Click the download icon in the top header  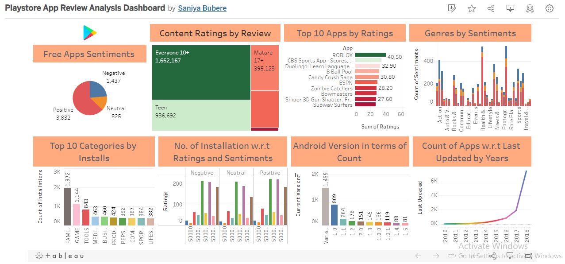[x=510, y=8]
